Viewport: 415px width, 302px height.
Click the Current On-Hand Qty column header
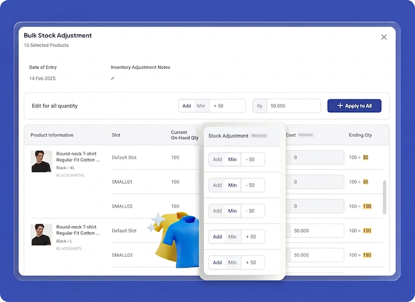click(184, 135)
